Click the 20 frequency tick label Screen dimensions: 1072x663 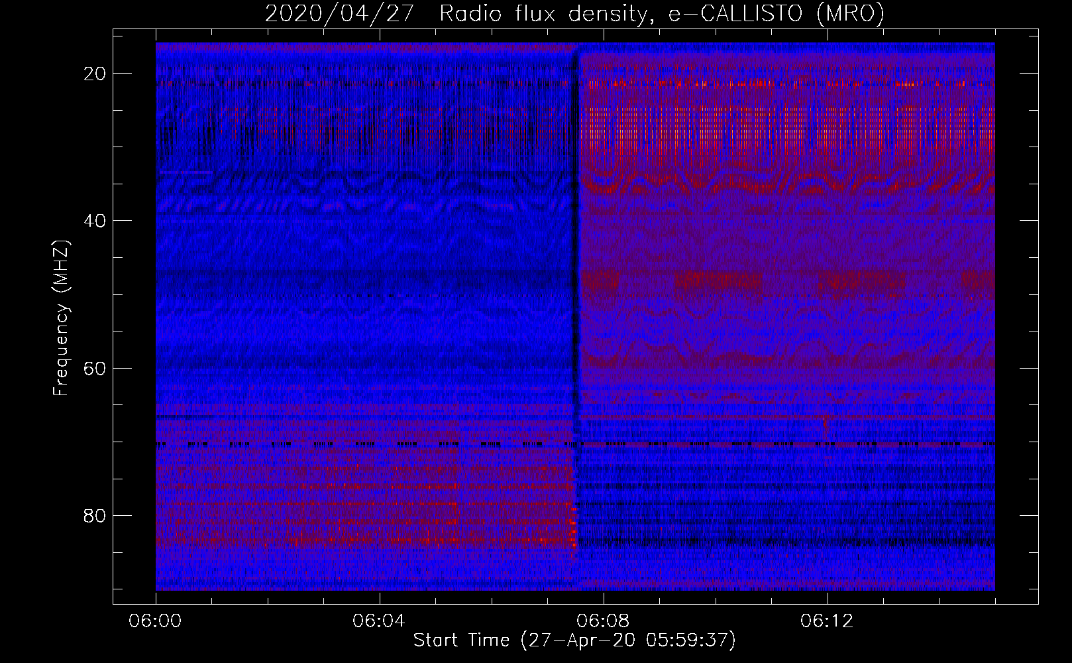tap(95, 74)
